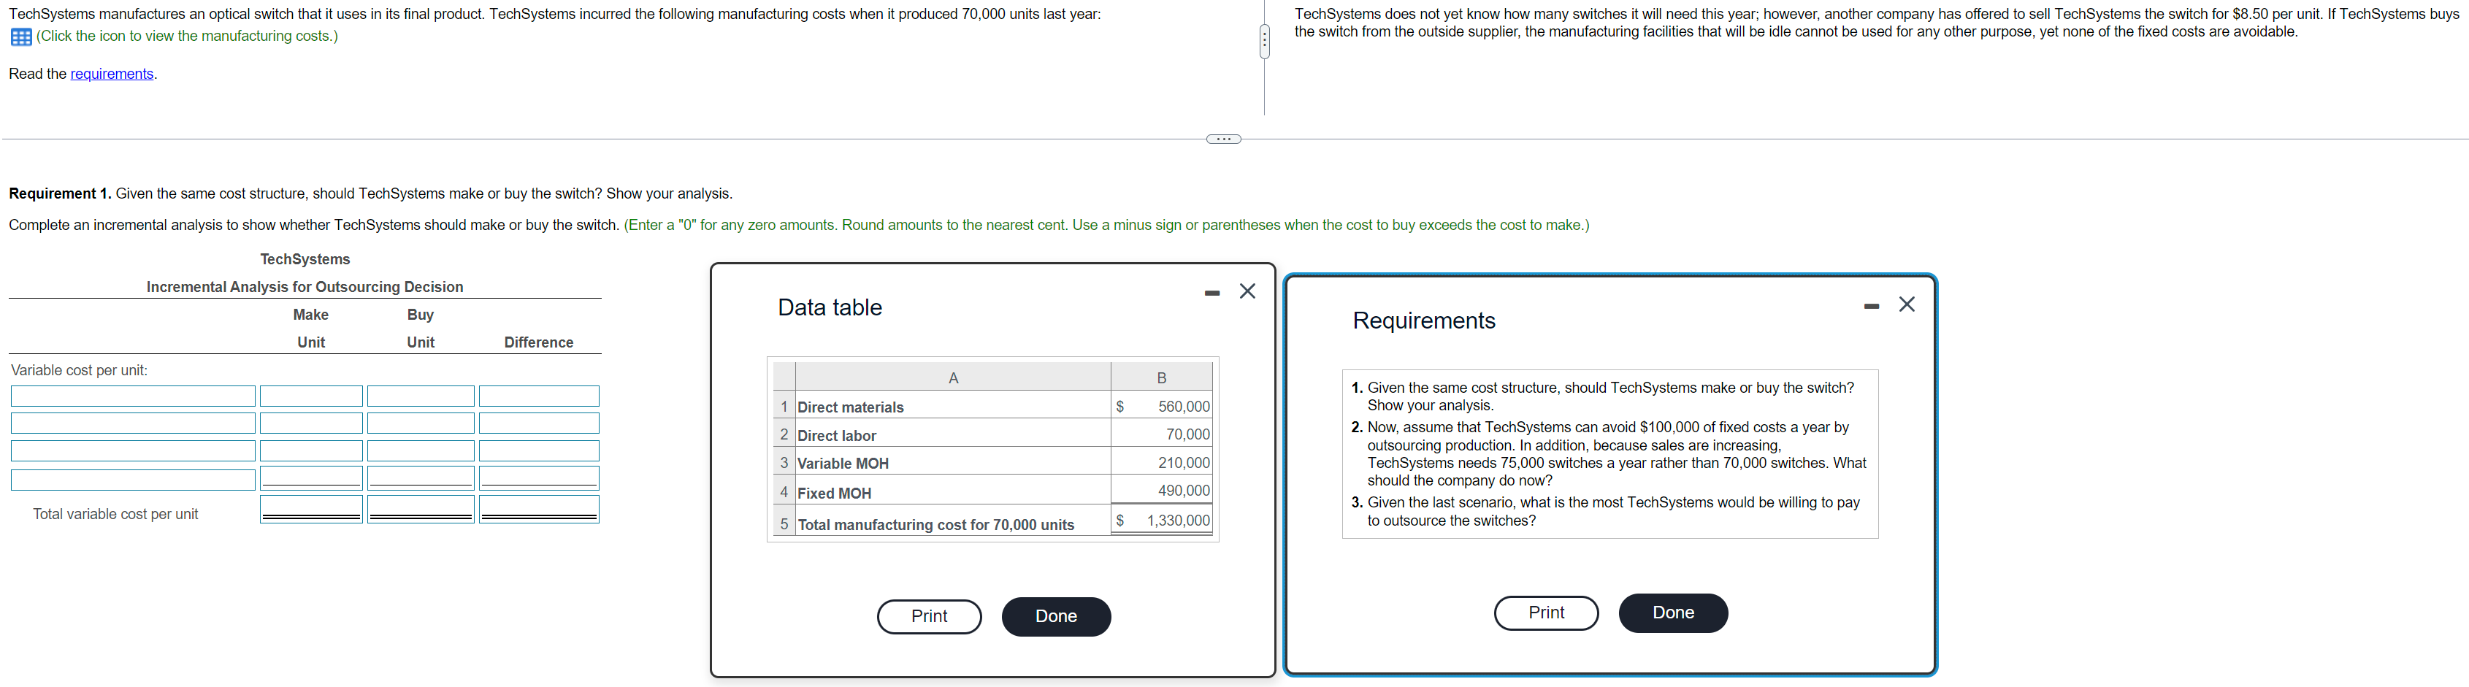Click the 'Fixed MOH' row label
This screenshot has height=687, width=2469.
pos(835,493)
